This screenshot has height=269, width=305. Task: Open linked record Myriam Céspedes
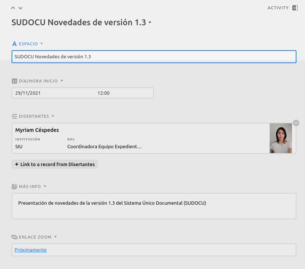pos(154,138)
